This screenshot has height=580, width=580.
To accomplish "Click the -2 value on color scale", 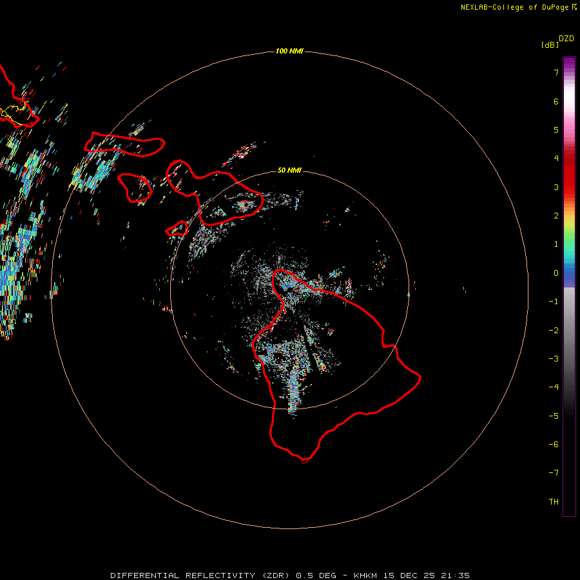I will (554, 331).
